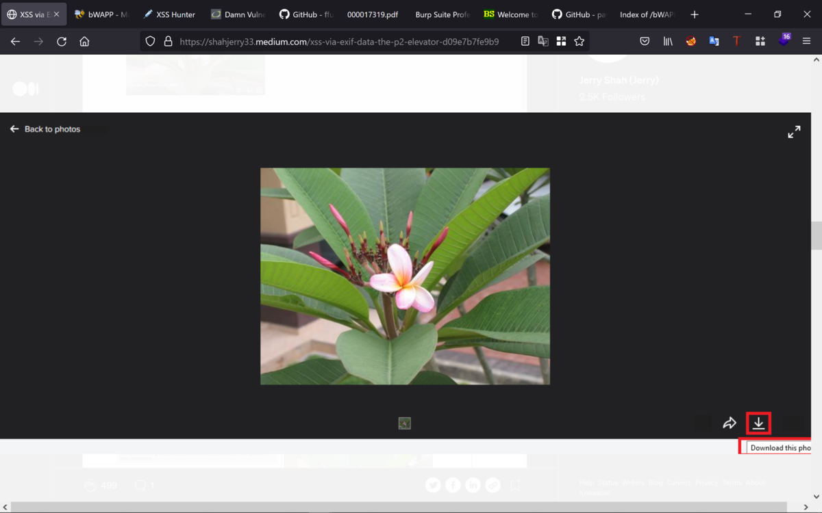The image size is (822, 513).
Task: Open a new browser tab
Action: [695, 14]
